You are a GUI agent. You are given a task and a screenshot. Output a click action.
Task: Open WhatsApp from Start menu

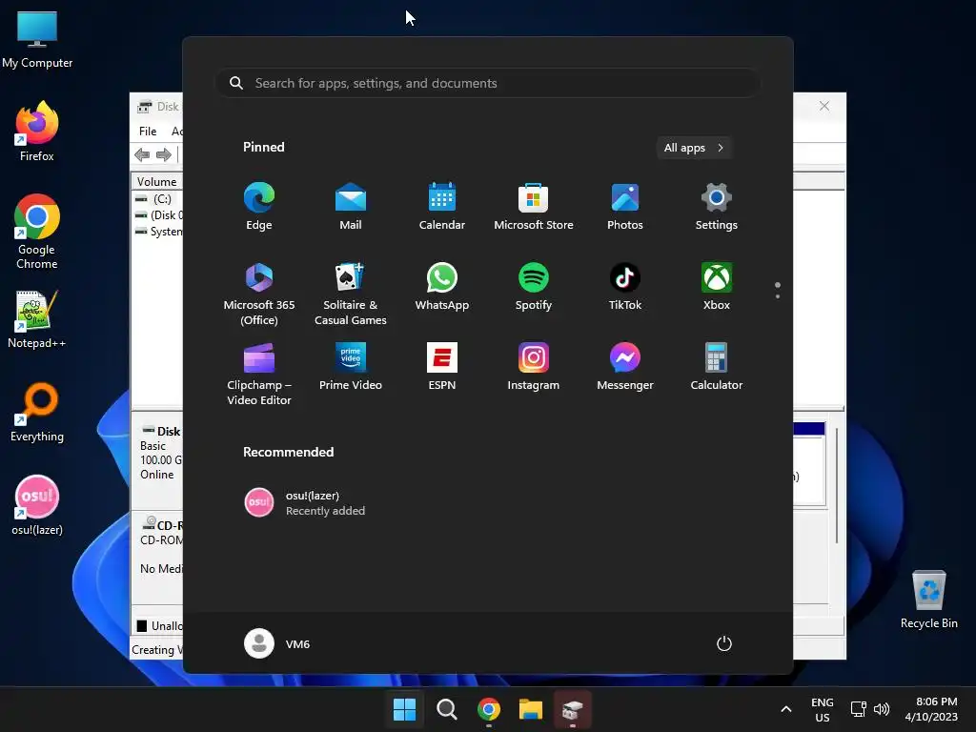pos(442,287)
